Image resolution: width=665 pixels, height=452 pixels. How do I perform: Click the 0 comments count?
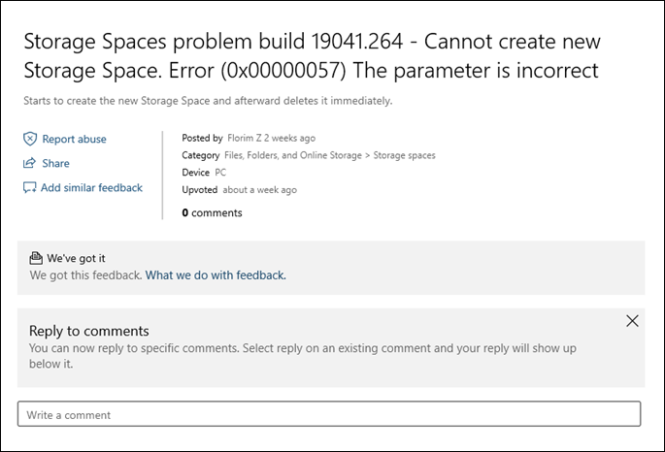[x=212, y=212]
